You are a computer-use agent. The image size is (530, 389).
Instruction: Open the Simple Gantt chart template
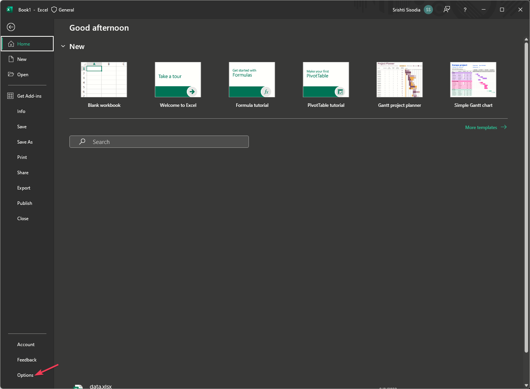(x=473, y=79)
